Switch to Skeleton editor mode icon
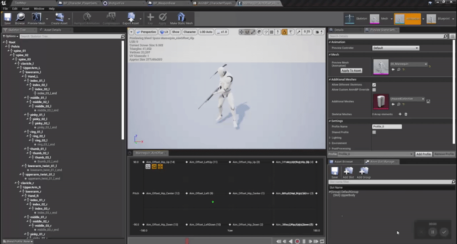The image size is (457, 244). click(x=351, y=19)
